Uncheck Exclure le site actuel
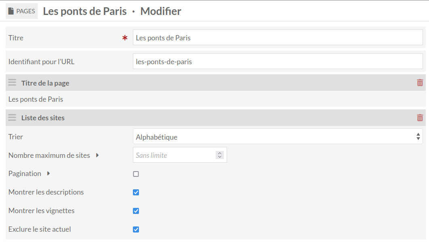 (136, 230)
